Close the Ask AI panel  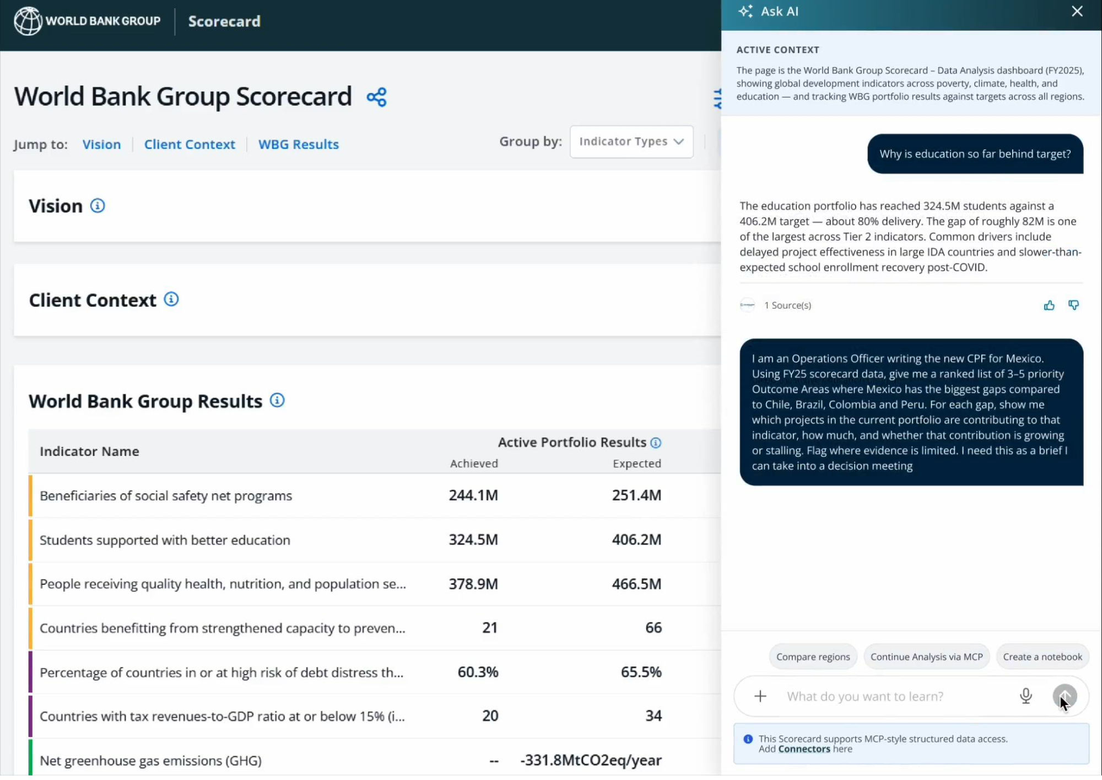click(1077, 12)
